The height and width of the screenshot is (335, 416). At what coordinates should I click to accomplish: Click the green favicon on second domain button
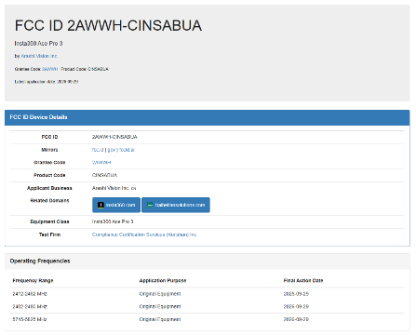click(x=150, y=205)
